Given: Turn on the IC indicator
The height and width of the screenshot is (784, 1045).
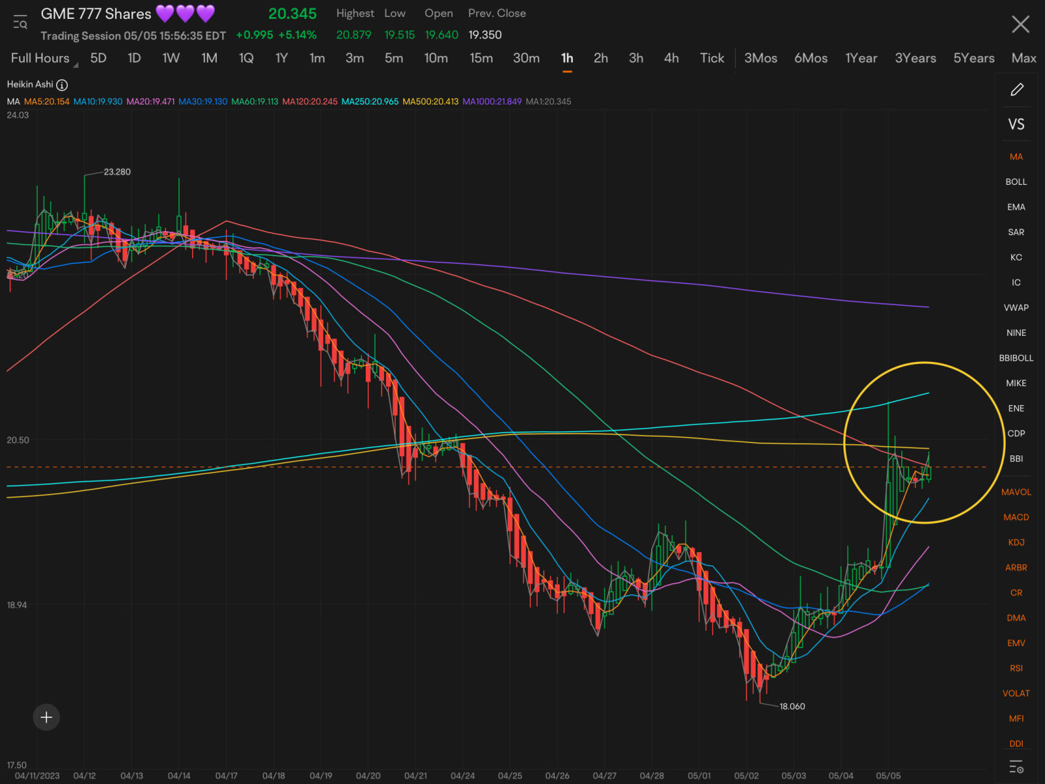Looking at the screenshot, I should tap(1016, 282).
